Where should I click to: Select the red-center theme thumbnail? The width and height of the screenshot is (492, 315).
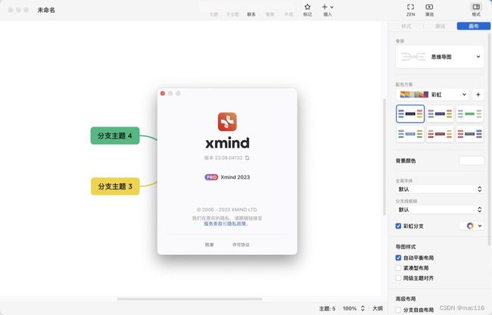440,134
